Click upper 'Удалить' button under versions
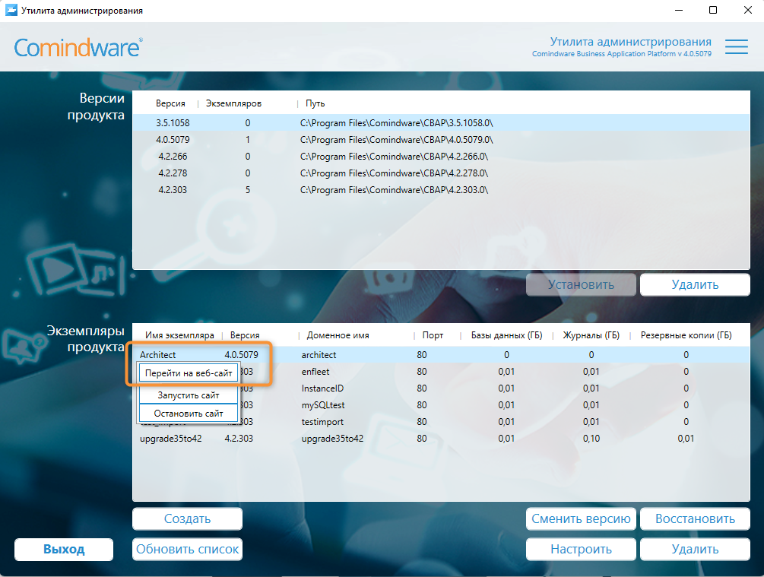The image size is (764, 577). [695, 284]
